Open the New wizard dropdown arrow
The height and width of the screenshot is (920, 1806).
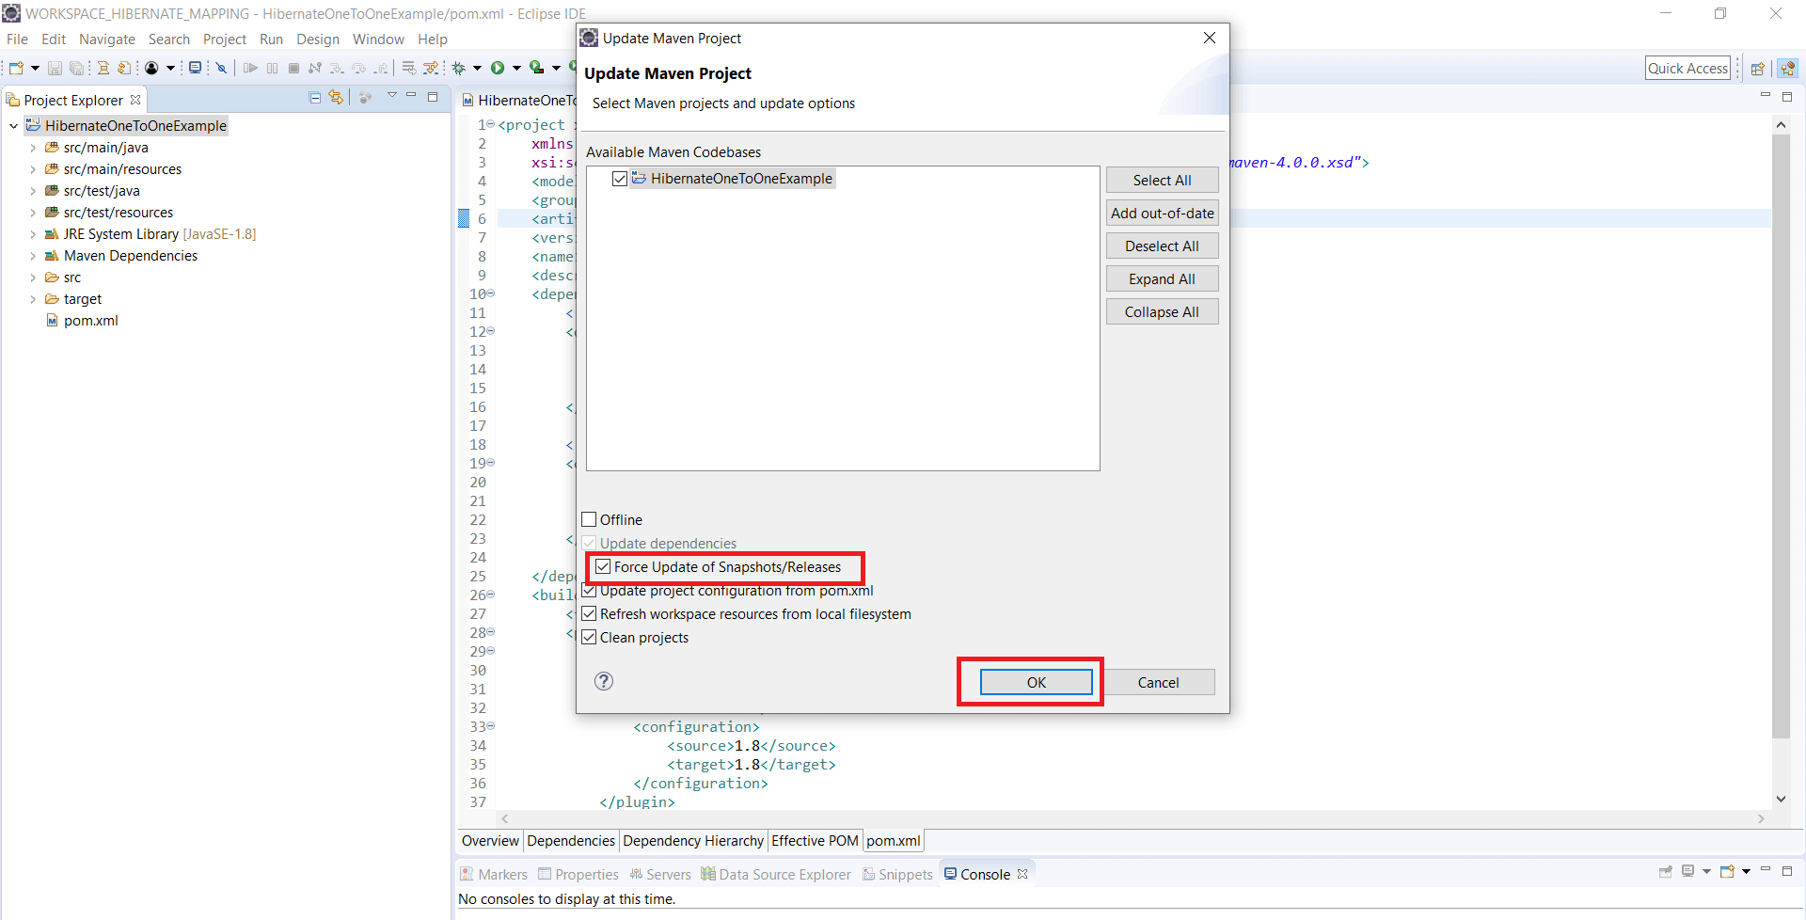[x=35, y=68]
